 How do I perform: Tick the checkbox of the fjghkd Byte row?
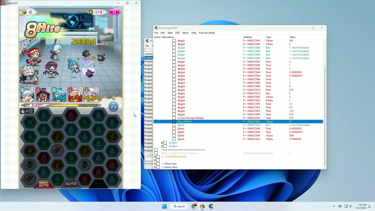tap(174, 125)
